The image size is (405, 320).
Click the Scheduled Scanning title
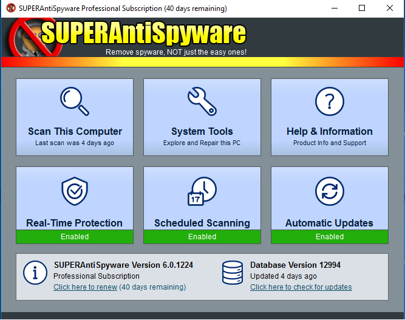[x=202, y=223]
